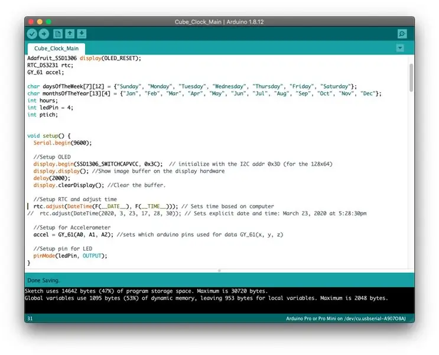Click the 'Adafruit_SSD1306 display(OLED_RESET);' line
This screenshot has width=439, height=355.
(84, 59)
